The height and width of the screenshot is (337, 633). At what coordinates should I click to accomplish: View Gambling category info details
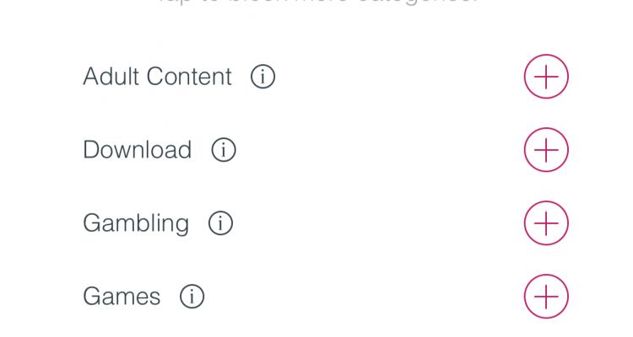tap(220, 223)
